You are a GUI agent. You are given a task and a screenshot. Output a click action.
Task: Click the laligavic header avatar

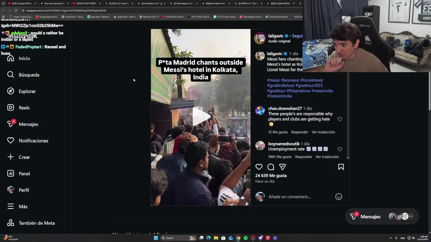pos(260,38)
